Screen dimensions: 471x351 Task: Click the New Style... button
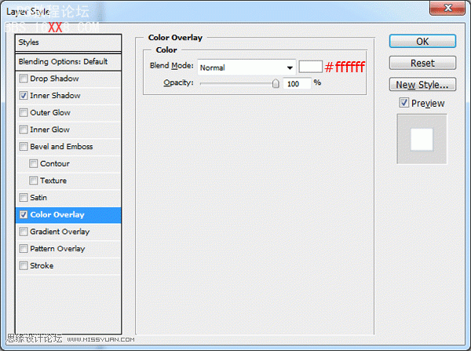pos(422,85)
